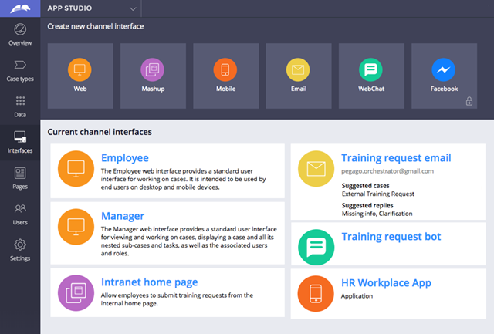
Task: Click the lock icon on Facebook tile
Action: pos(469,101)
